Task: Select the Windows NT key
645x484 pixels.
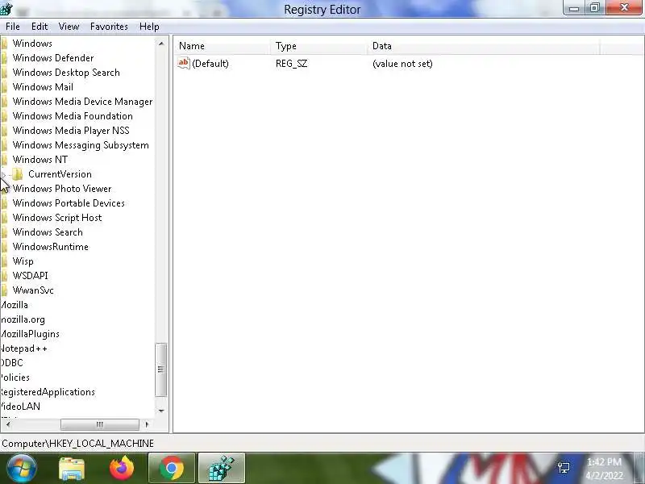Action: [x=40, y=160]
